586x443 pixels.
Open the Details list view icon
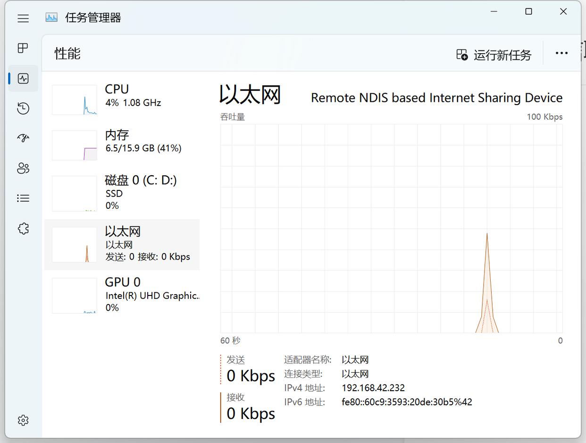pos(23,198)
